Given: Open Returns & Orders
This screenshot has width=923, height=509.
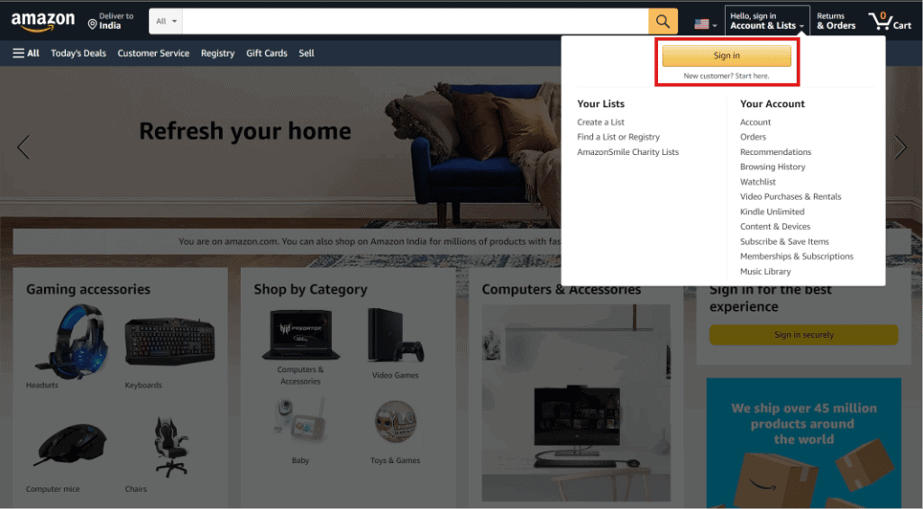Looking at the screenshot, I should coord(836,22).
